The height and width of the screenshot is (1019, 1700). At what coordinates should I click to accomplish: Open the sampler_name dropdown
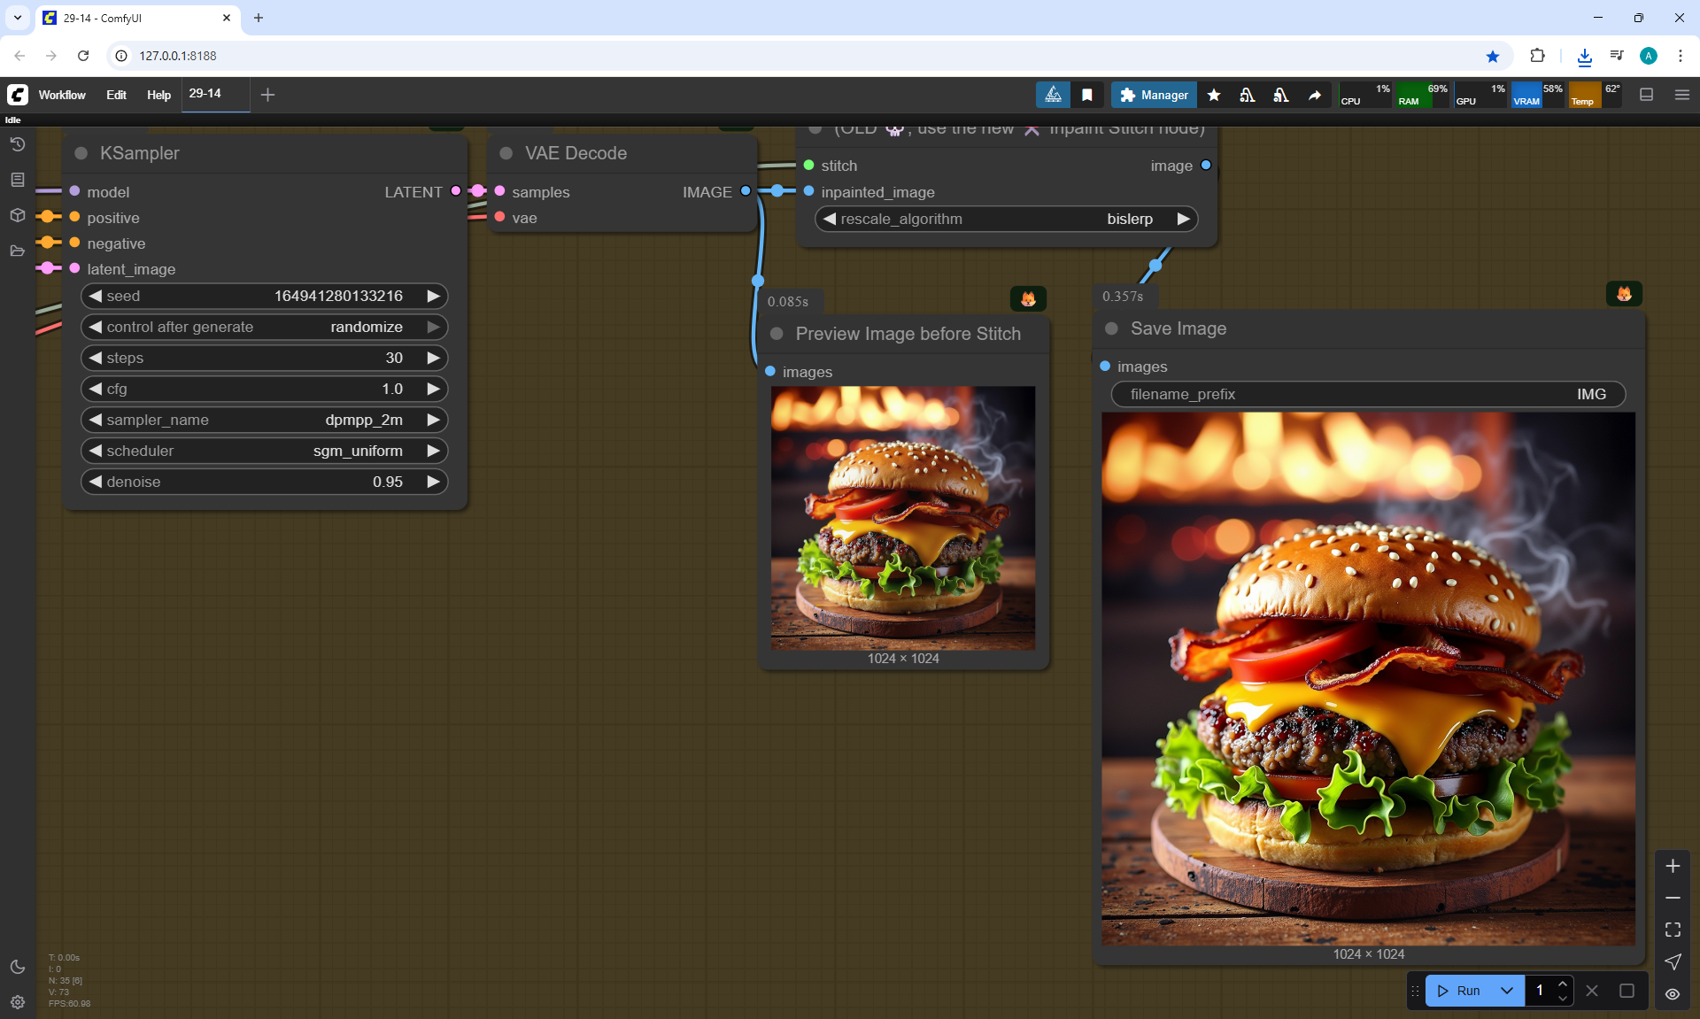(264, 420)
